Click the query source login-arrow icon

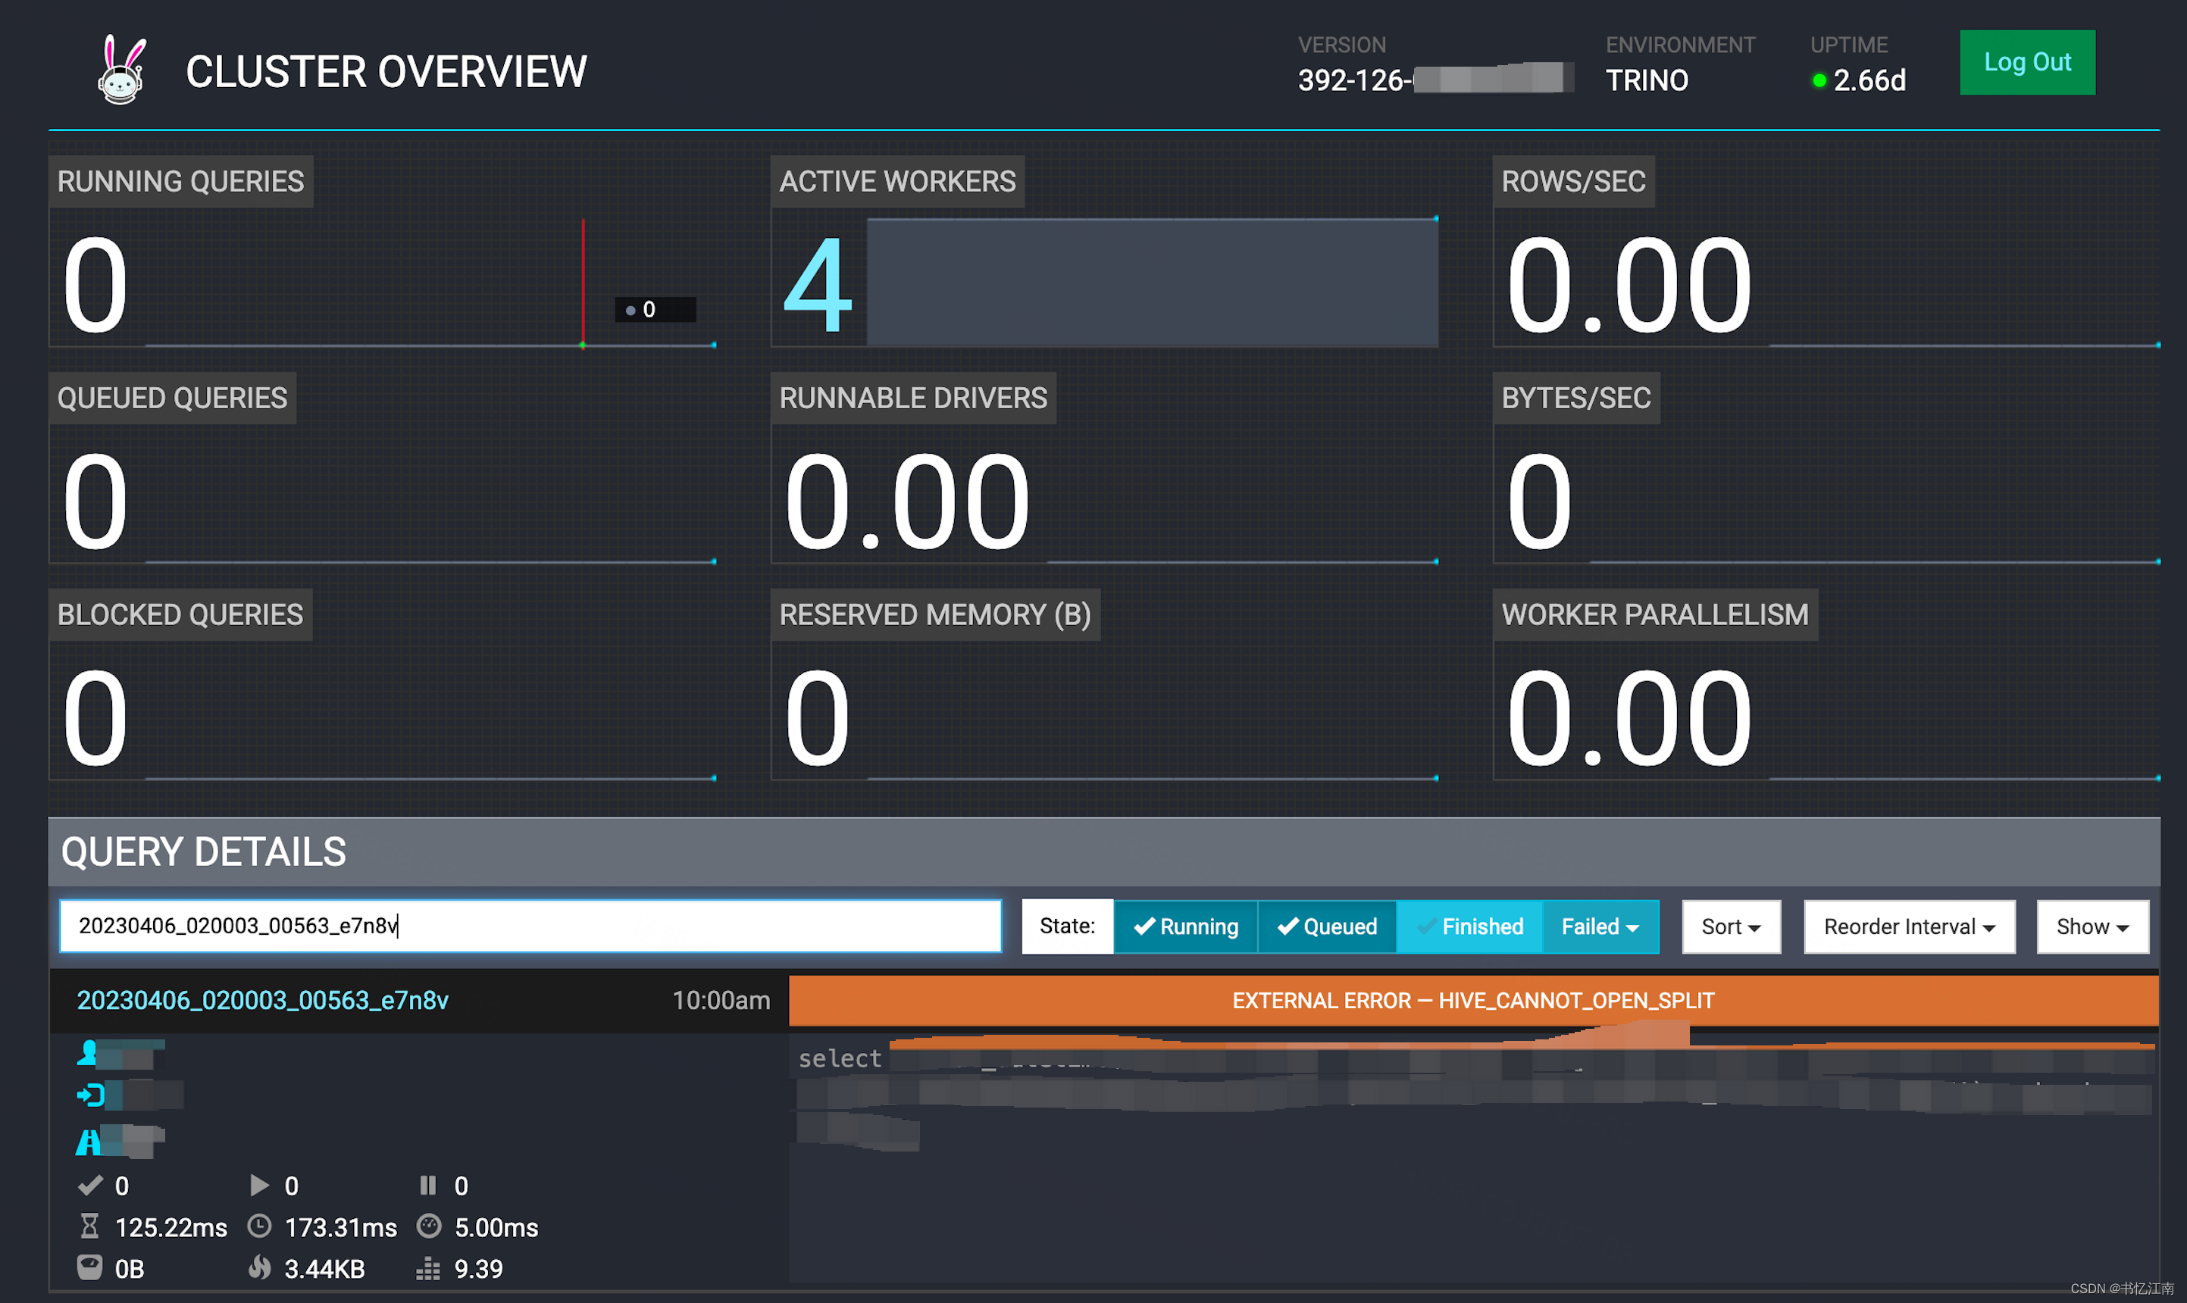(x=90, y=1095)
